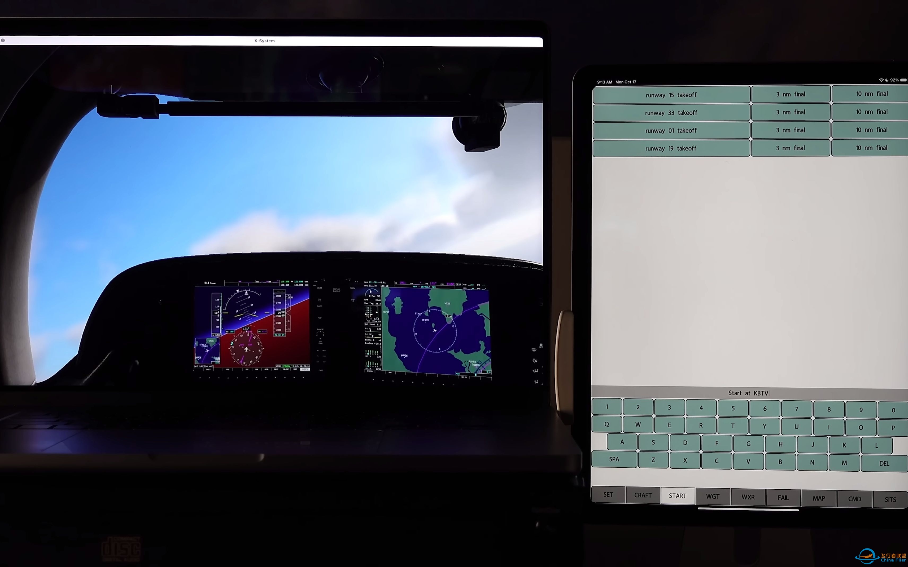Viewport: 908px width, 567px height.
Task: Open WXR weather radar panel
Action: click(x=748, y=494)
